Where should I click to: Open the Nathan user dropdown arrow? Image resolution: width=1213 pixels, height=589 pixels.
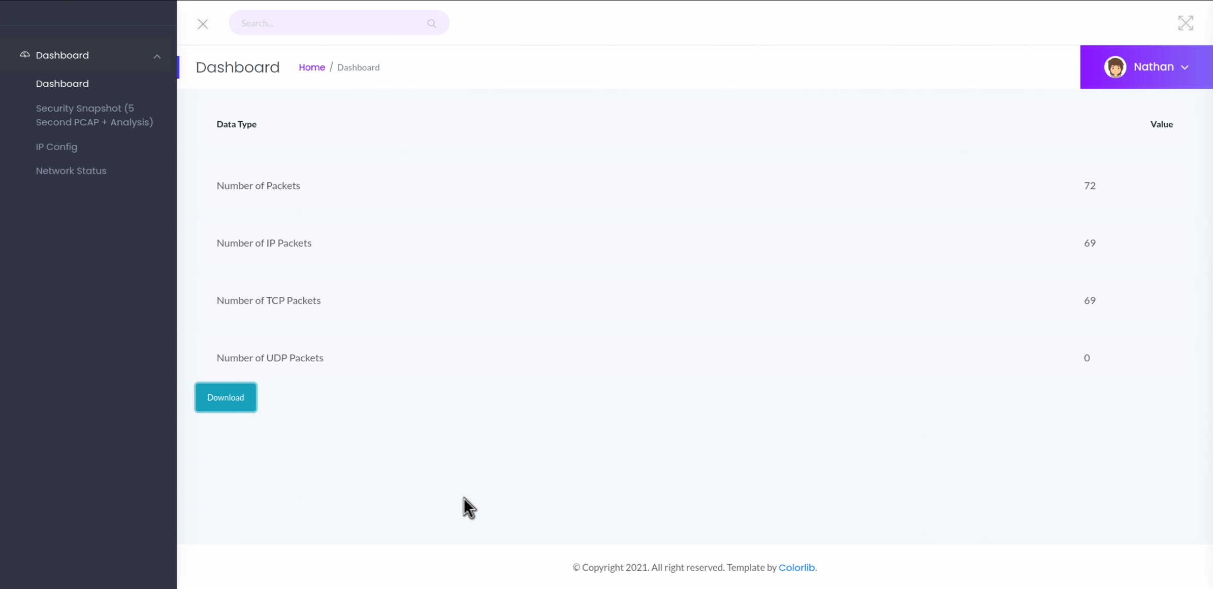[1185, 67]
